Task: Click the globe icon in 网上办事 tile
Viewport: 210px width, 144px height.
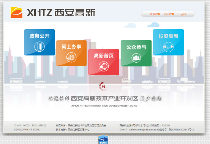Action: (x=71, y=57)
